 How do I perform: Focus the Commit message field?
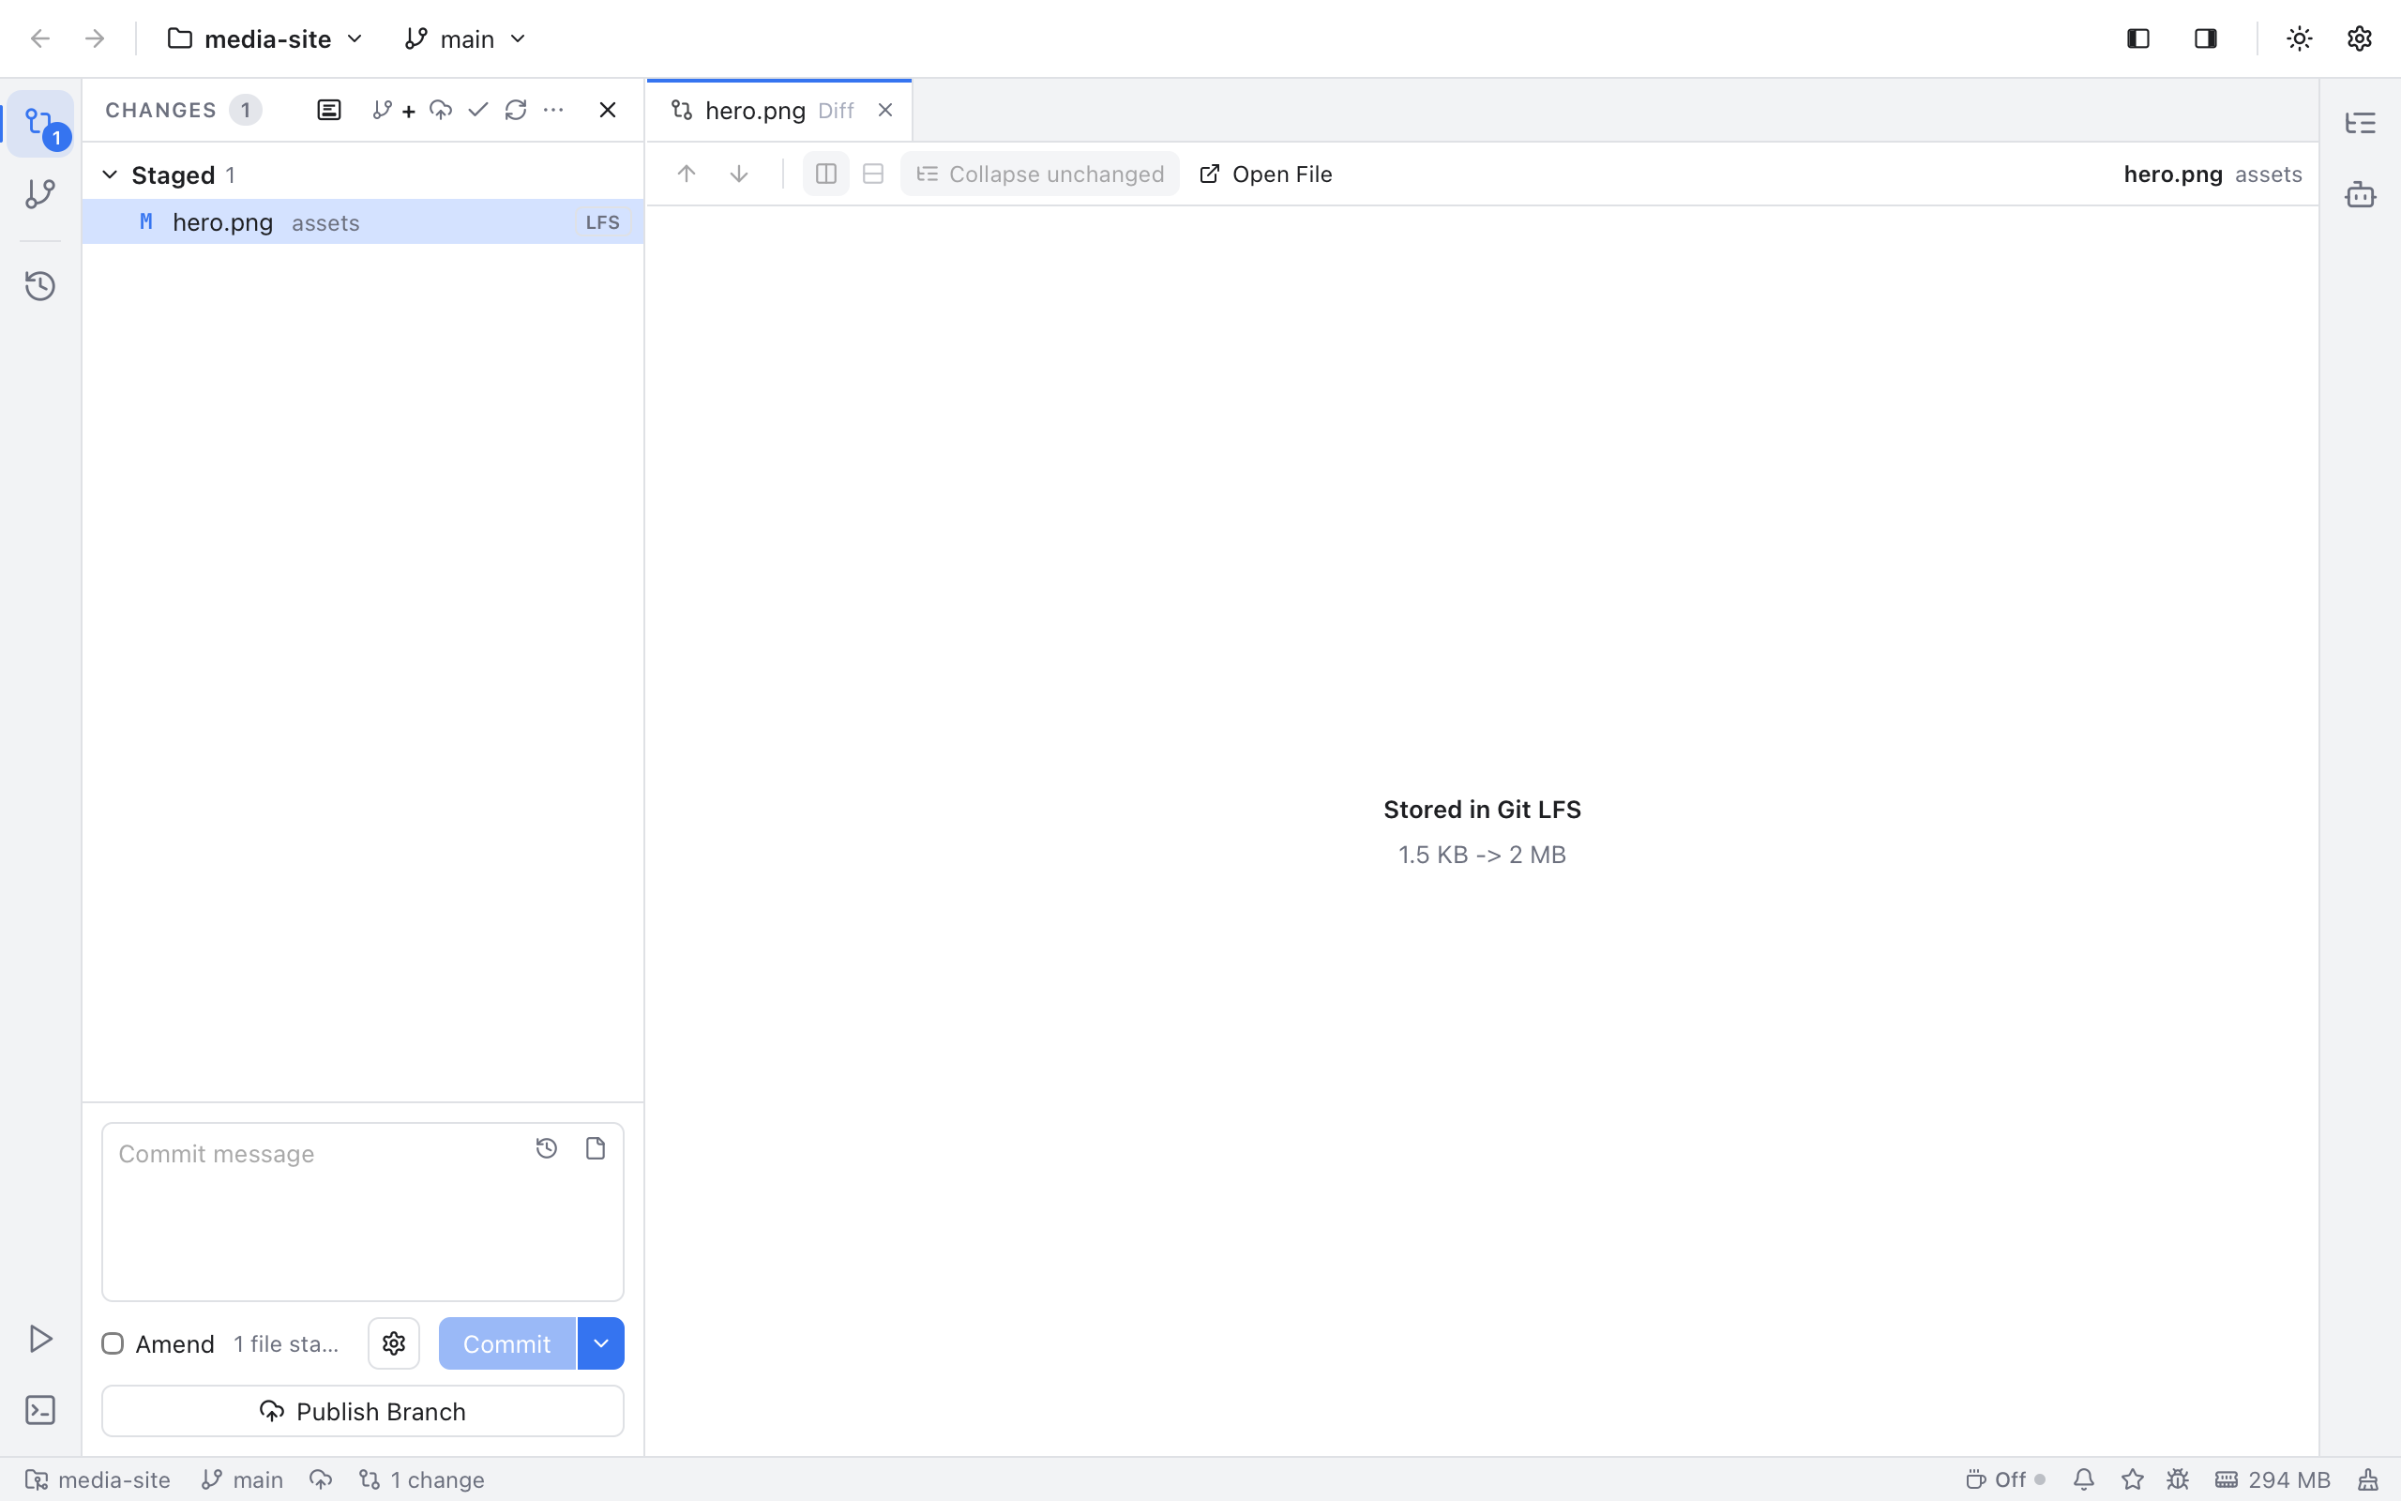tap(363, 1211)
